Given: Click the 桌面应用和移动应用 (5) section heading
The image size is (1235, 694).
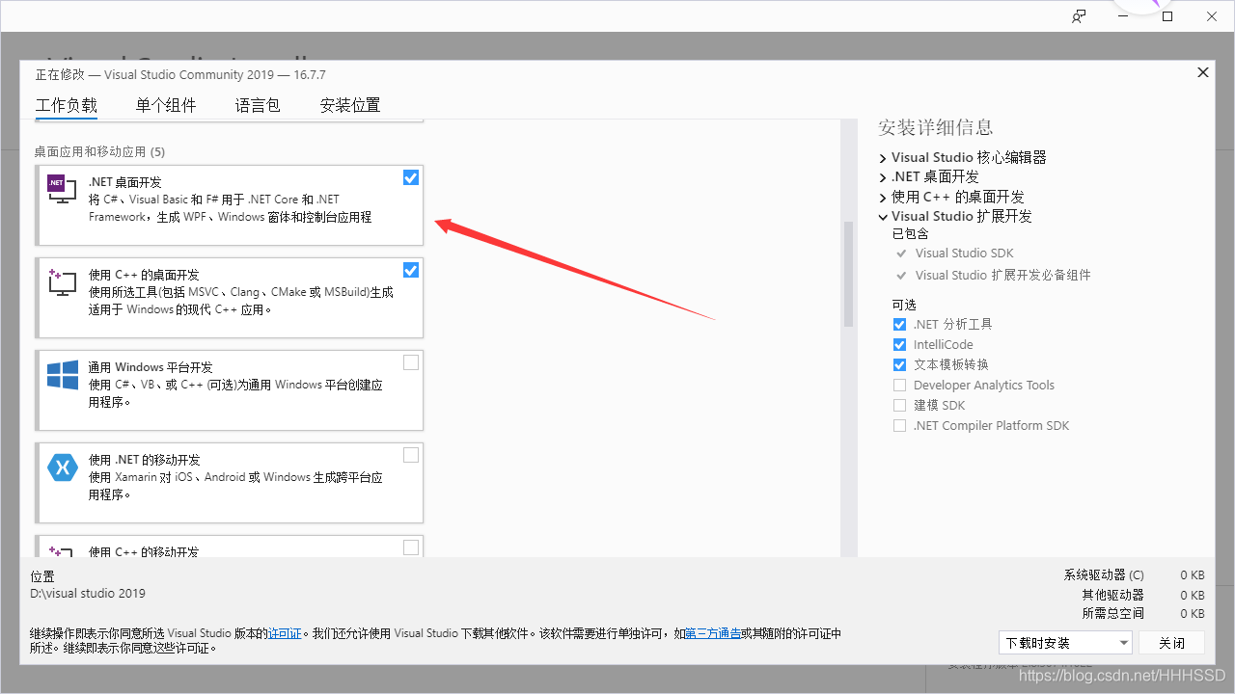Looking at the screenshot, I should [99, 151].
